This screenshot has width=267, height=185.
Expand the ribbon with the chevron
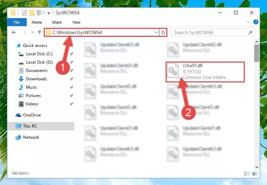point(248,22)
